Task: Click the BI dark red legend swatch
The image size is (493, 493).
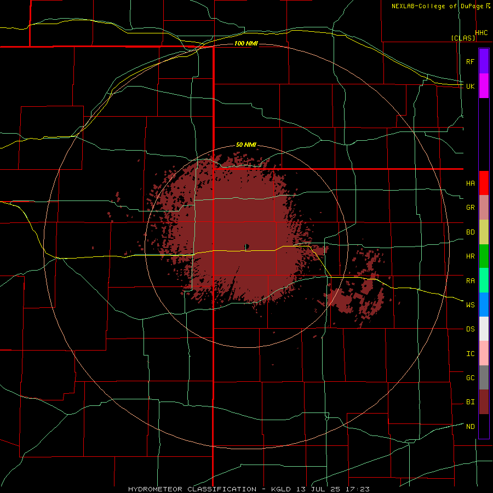Action: coord(484,402)
